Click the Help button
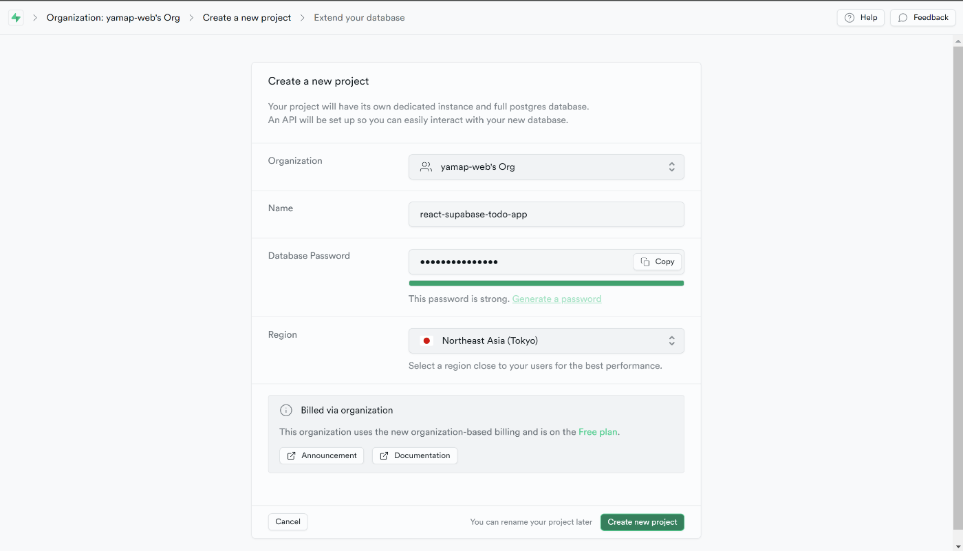Viewport: 963px width, 551px height. (861, 18)
